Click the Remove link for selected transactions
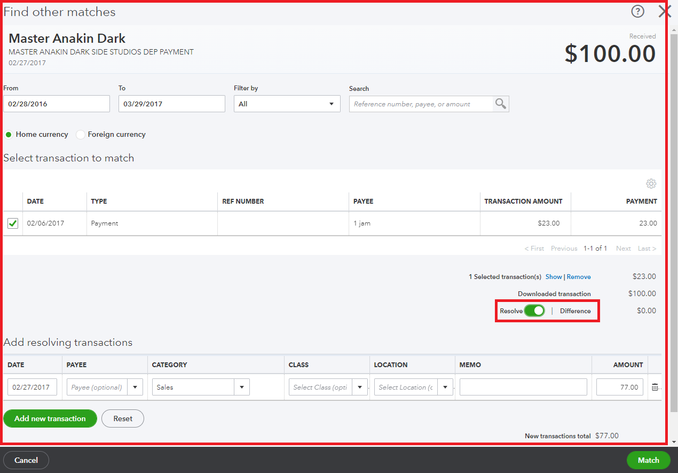 [579, 276]
